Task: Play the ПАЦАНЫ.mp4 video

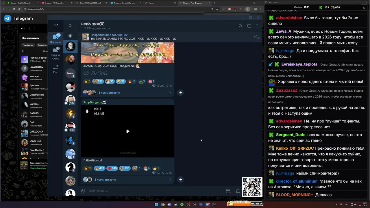Action: (128, 131)
